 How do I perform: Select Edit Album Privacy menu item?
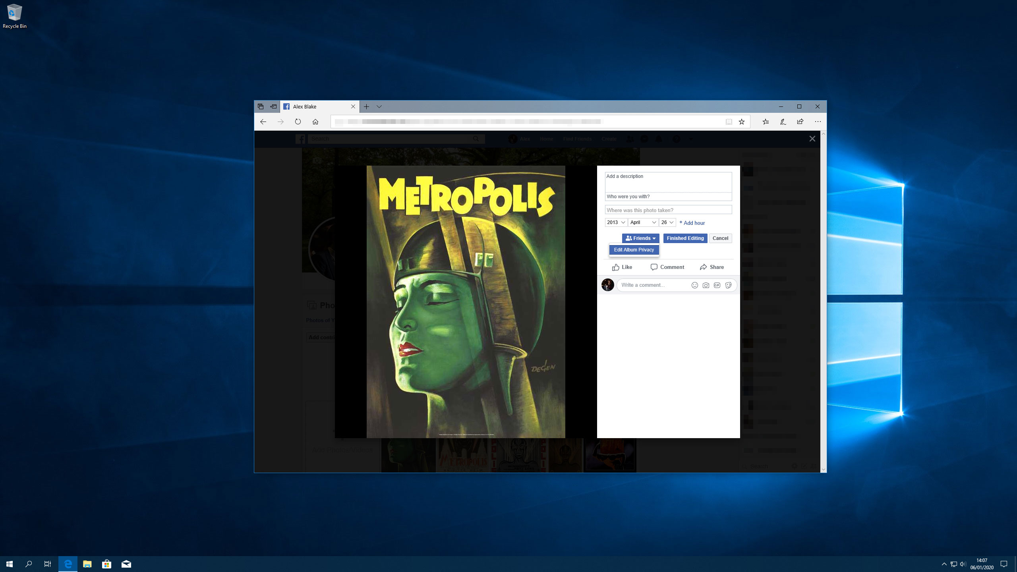coord(634,250)
